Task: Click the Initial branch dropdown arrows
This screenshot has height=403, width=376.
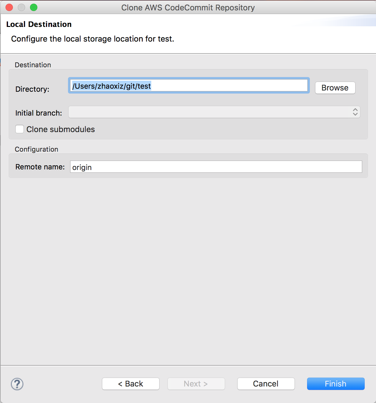Action: point(355,112)
